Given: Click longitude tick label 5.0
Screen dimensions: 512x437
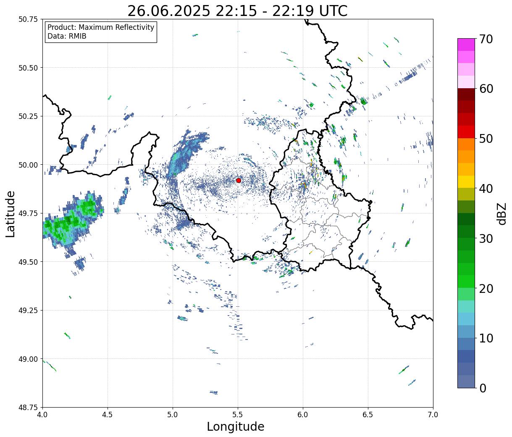Looking at the screenshot, I should point(173,415).
